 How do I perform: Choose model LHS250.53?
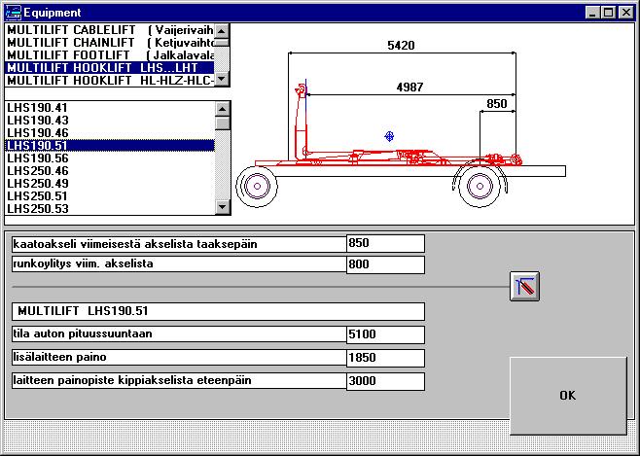109,209
